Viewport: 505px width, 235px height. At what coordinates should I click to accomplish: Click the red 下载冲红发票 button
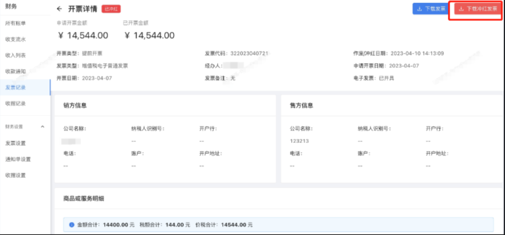[x=477, y=9]
